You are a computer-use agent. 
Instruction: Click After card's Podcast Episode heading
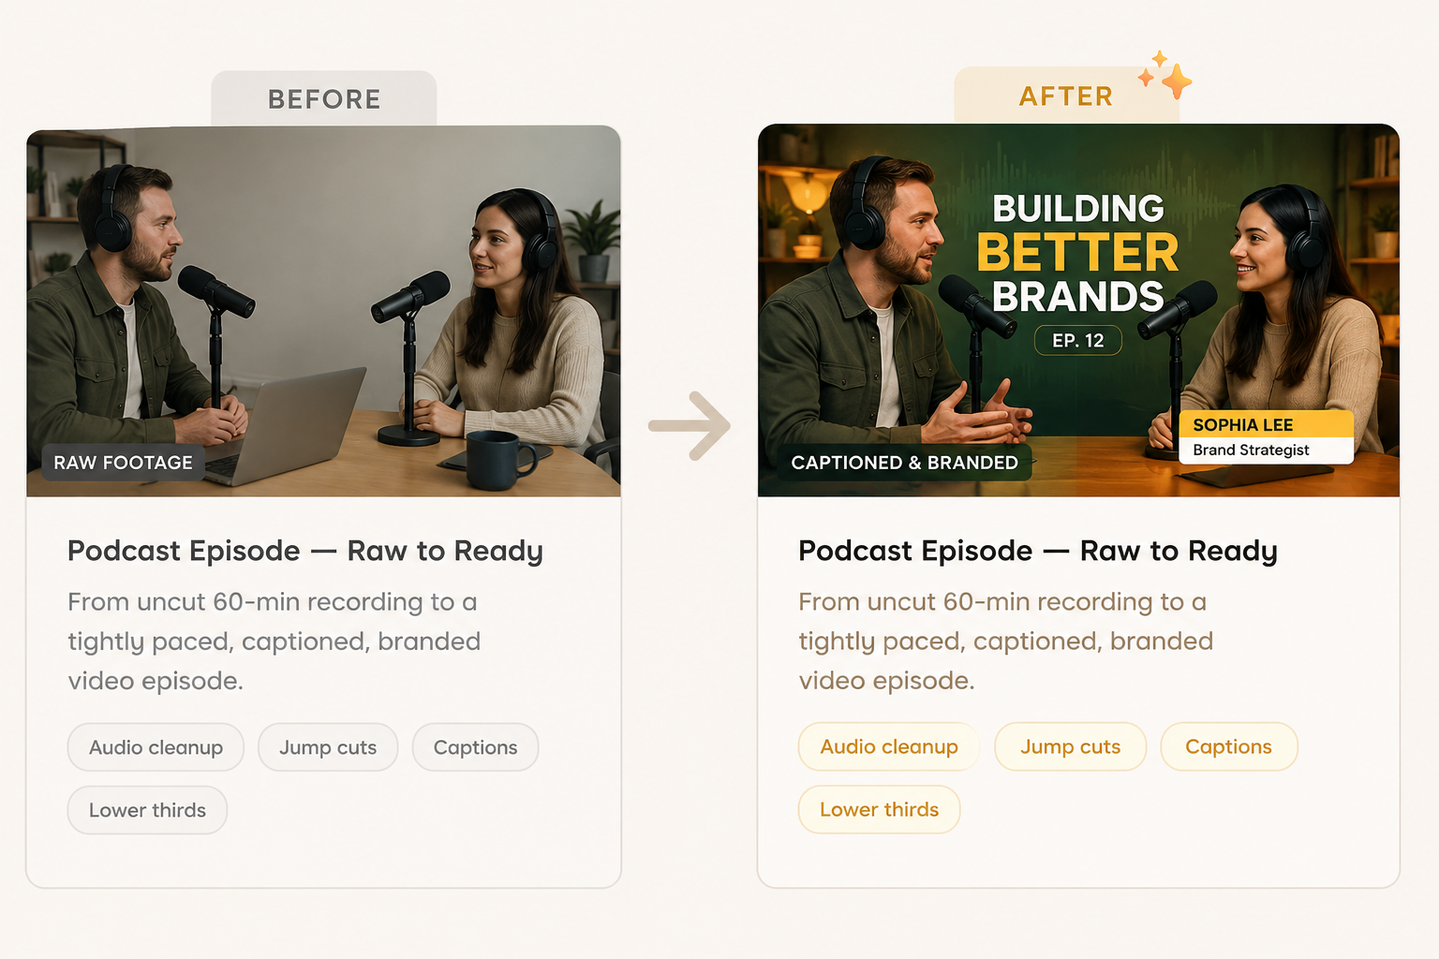(1038, 551)
